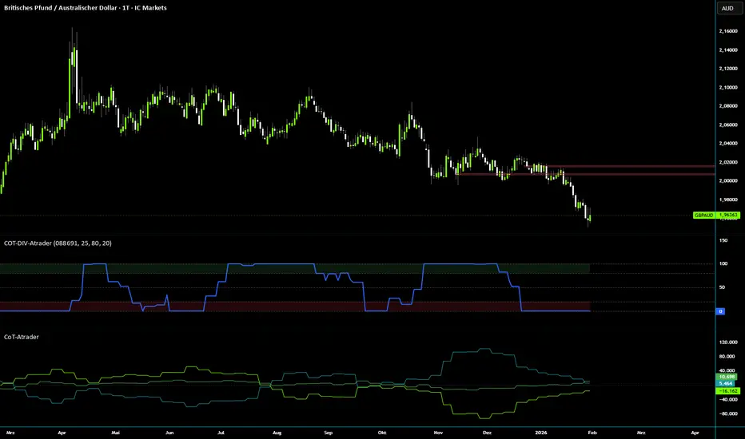The image size is (745, 439).
Task: Click the Mai label on time axis
Action: point(115,433)
